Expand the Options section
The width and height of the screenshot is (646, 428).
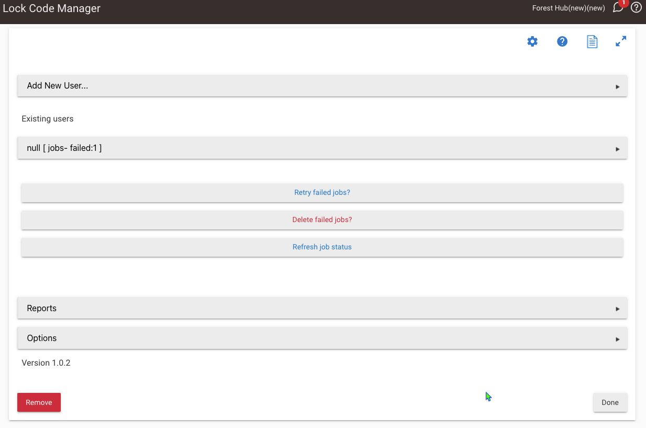click(322, 338)
